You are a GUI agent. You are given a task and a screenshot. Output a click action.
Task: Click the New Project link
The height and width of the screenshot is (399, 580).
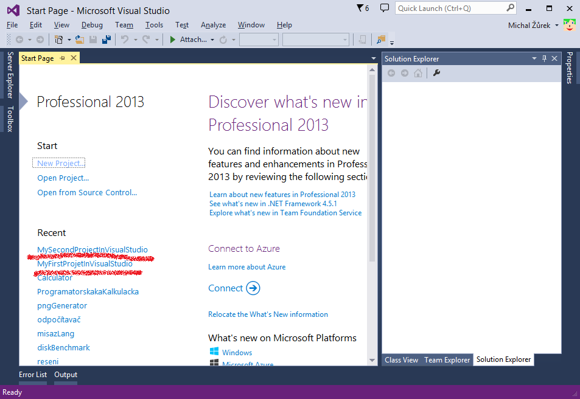[60, 163]
